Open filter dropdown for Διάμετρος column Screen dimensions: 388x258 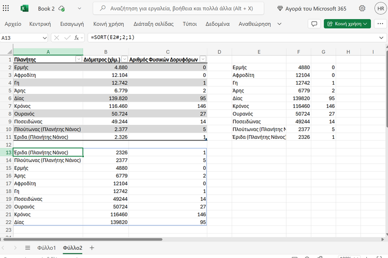125,59
